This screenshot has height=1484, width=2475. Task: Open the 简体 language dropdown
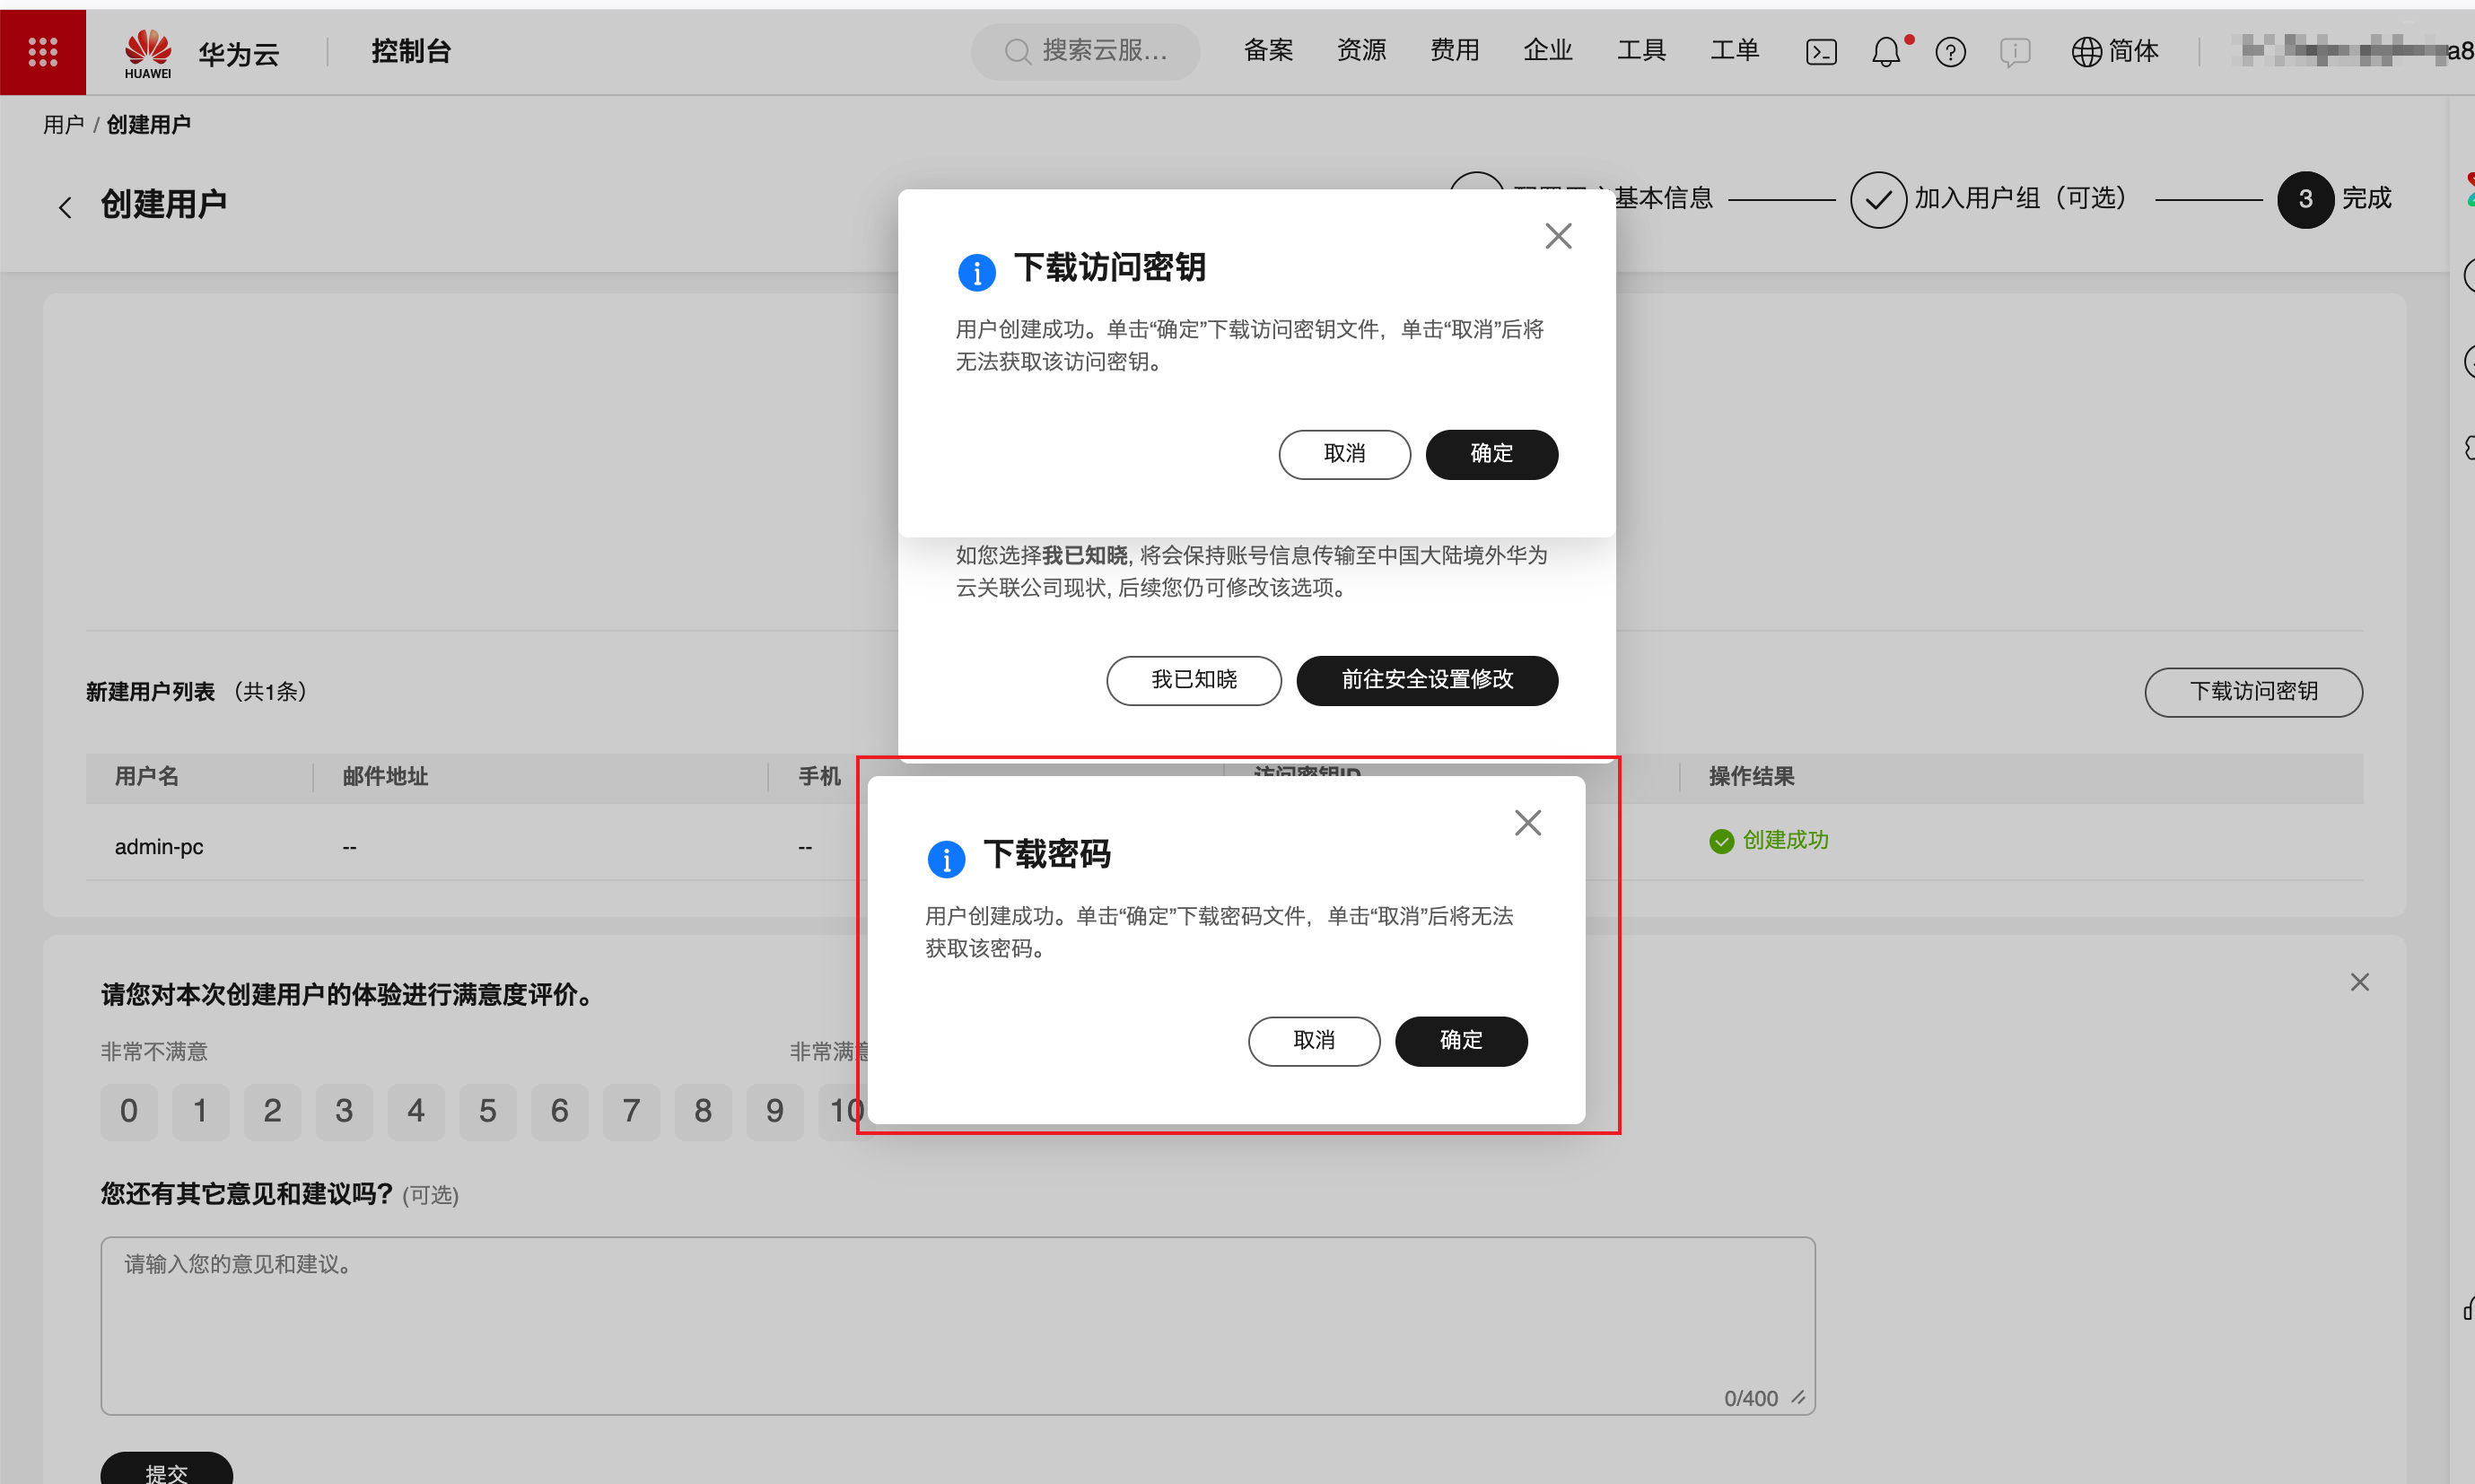point(2115,52)
